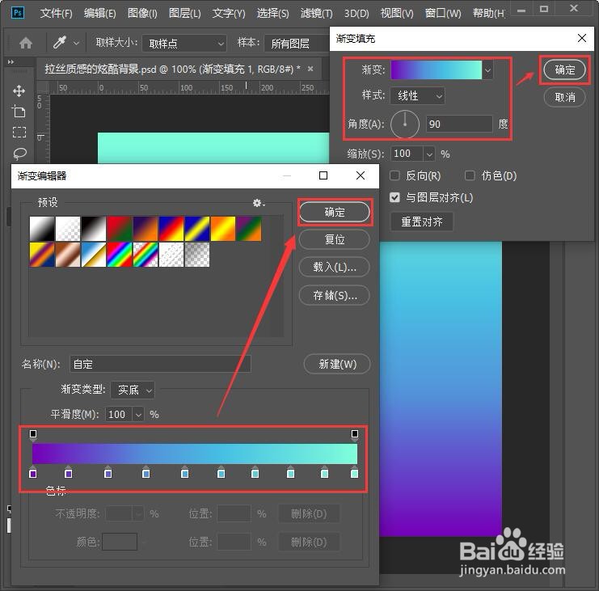599x591 pixels.
Task: Click the angle value field showing 90
Action: 459,125
